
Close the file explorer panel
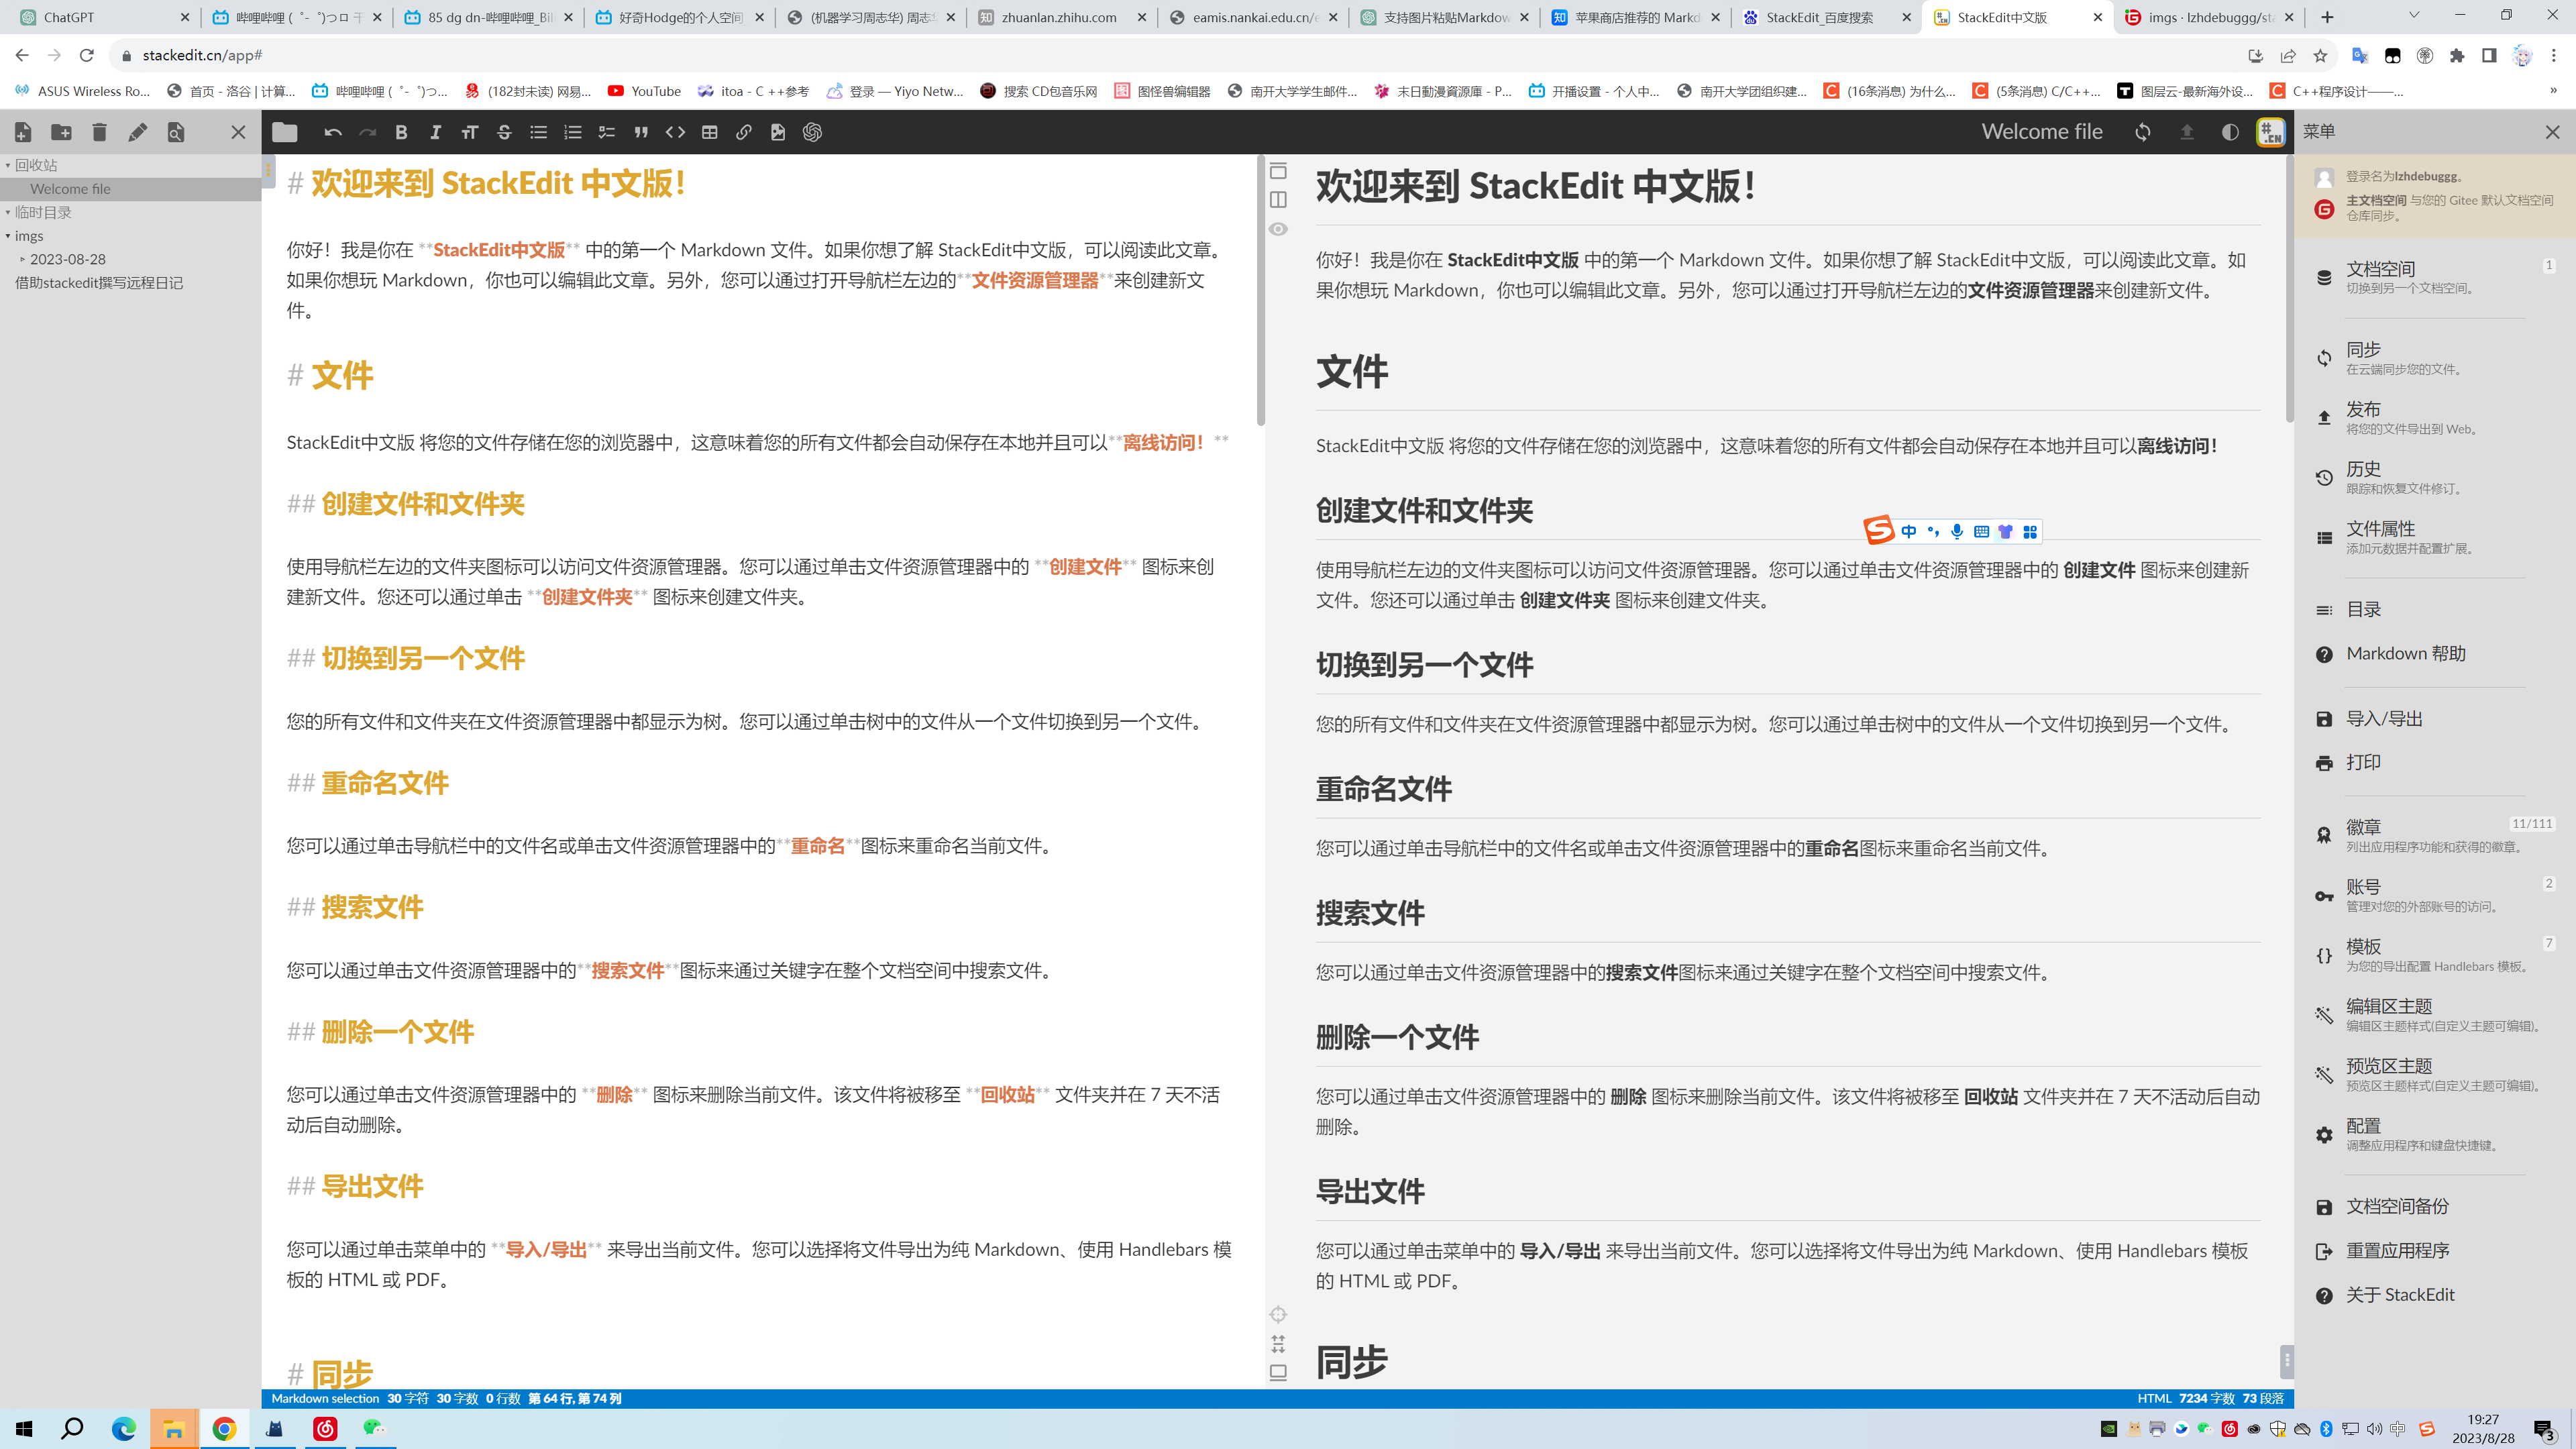(238, 132)
